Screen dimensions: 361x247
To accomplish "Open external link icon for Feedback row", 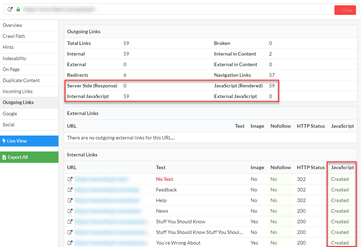I will tap(70, 190).
